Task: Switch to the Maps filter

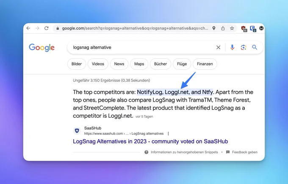Action: coord(139,64)
